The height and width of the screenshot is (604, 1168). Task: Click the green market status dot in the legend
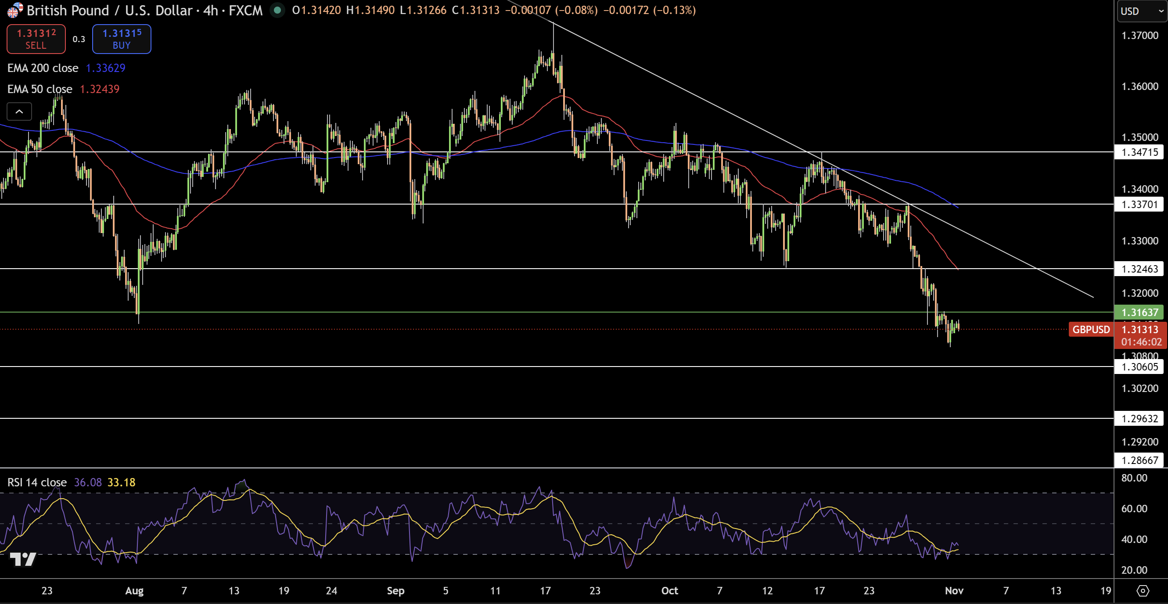[277, 11]
